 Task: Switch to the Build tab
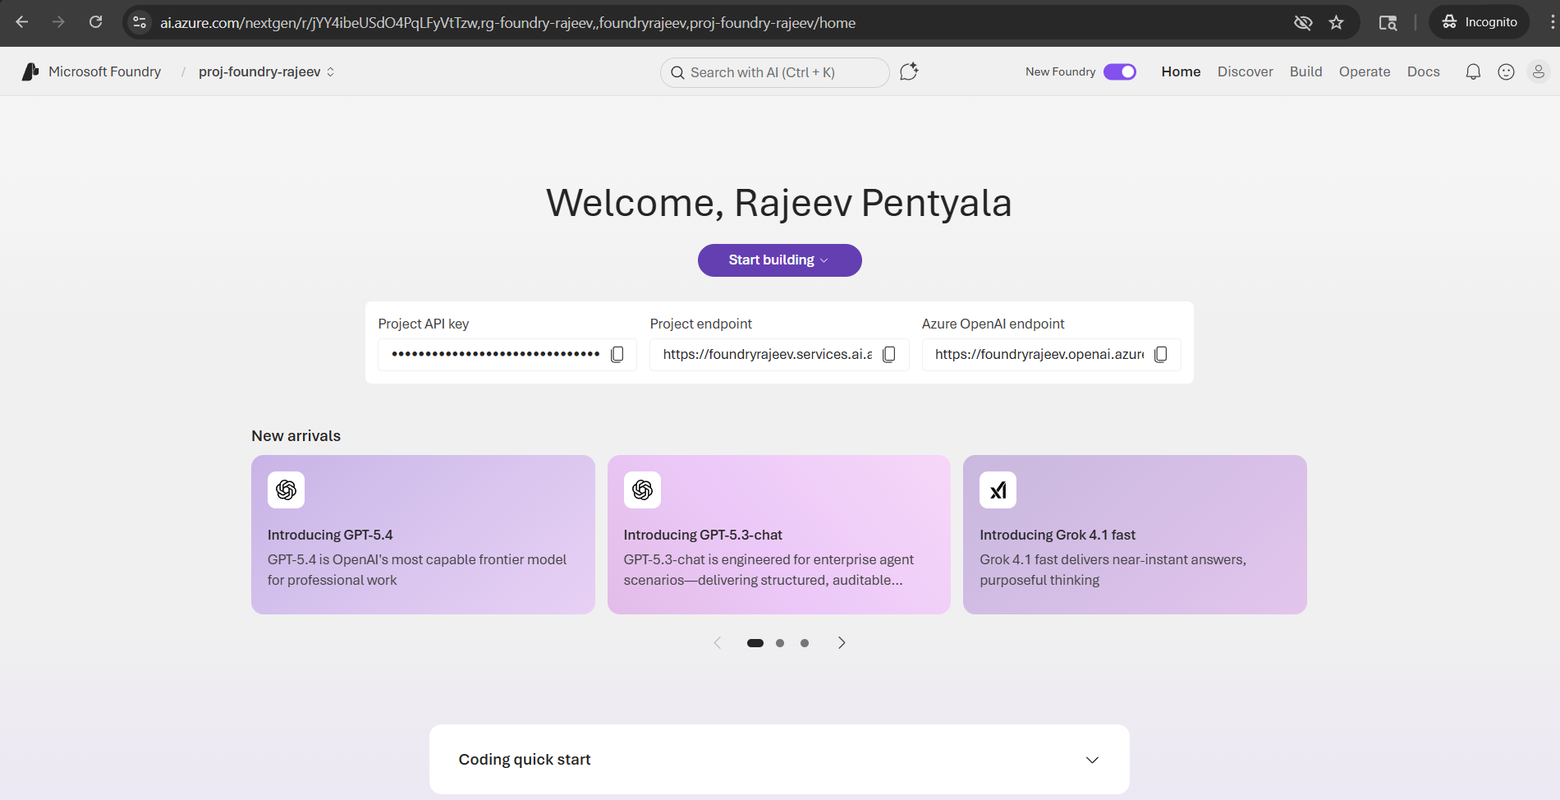point(1305,72)
